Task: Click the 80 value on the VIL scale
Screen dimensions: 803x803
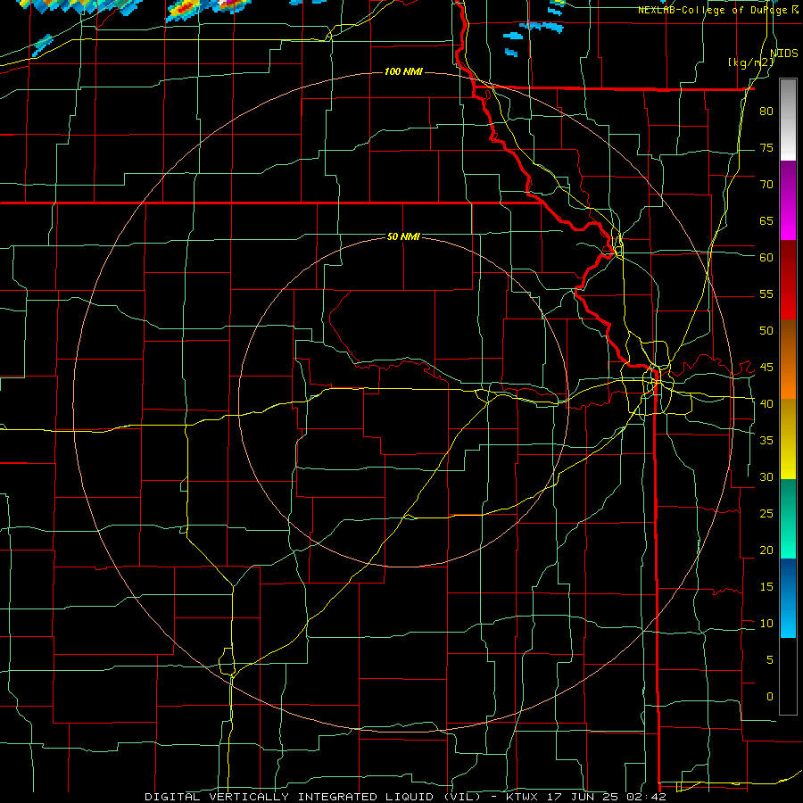Action: point(766,112)
